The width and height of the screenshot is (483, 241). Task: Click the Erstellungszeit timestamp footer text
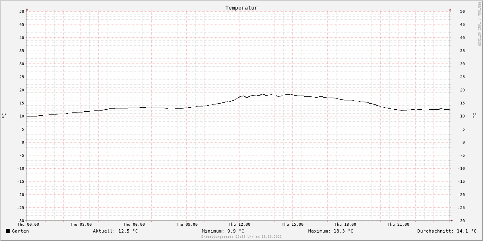(x=242, y=237)
